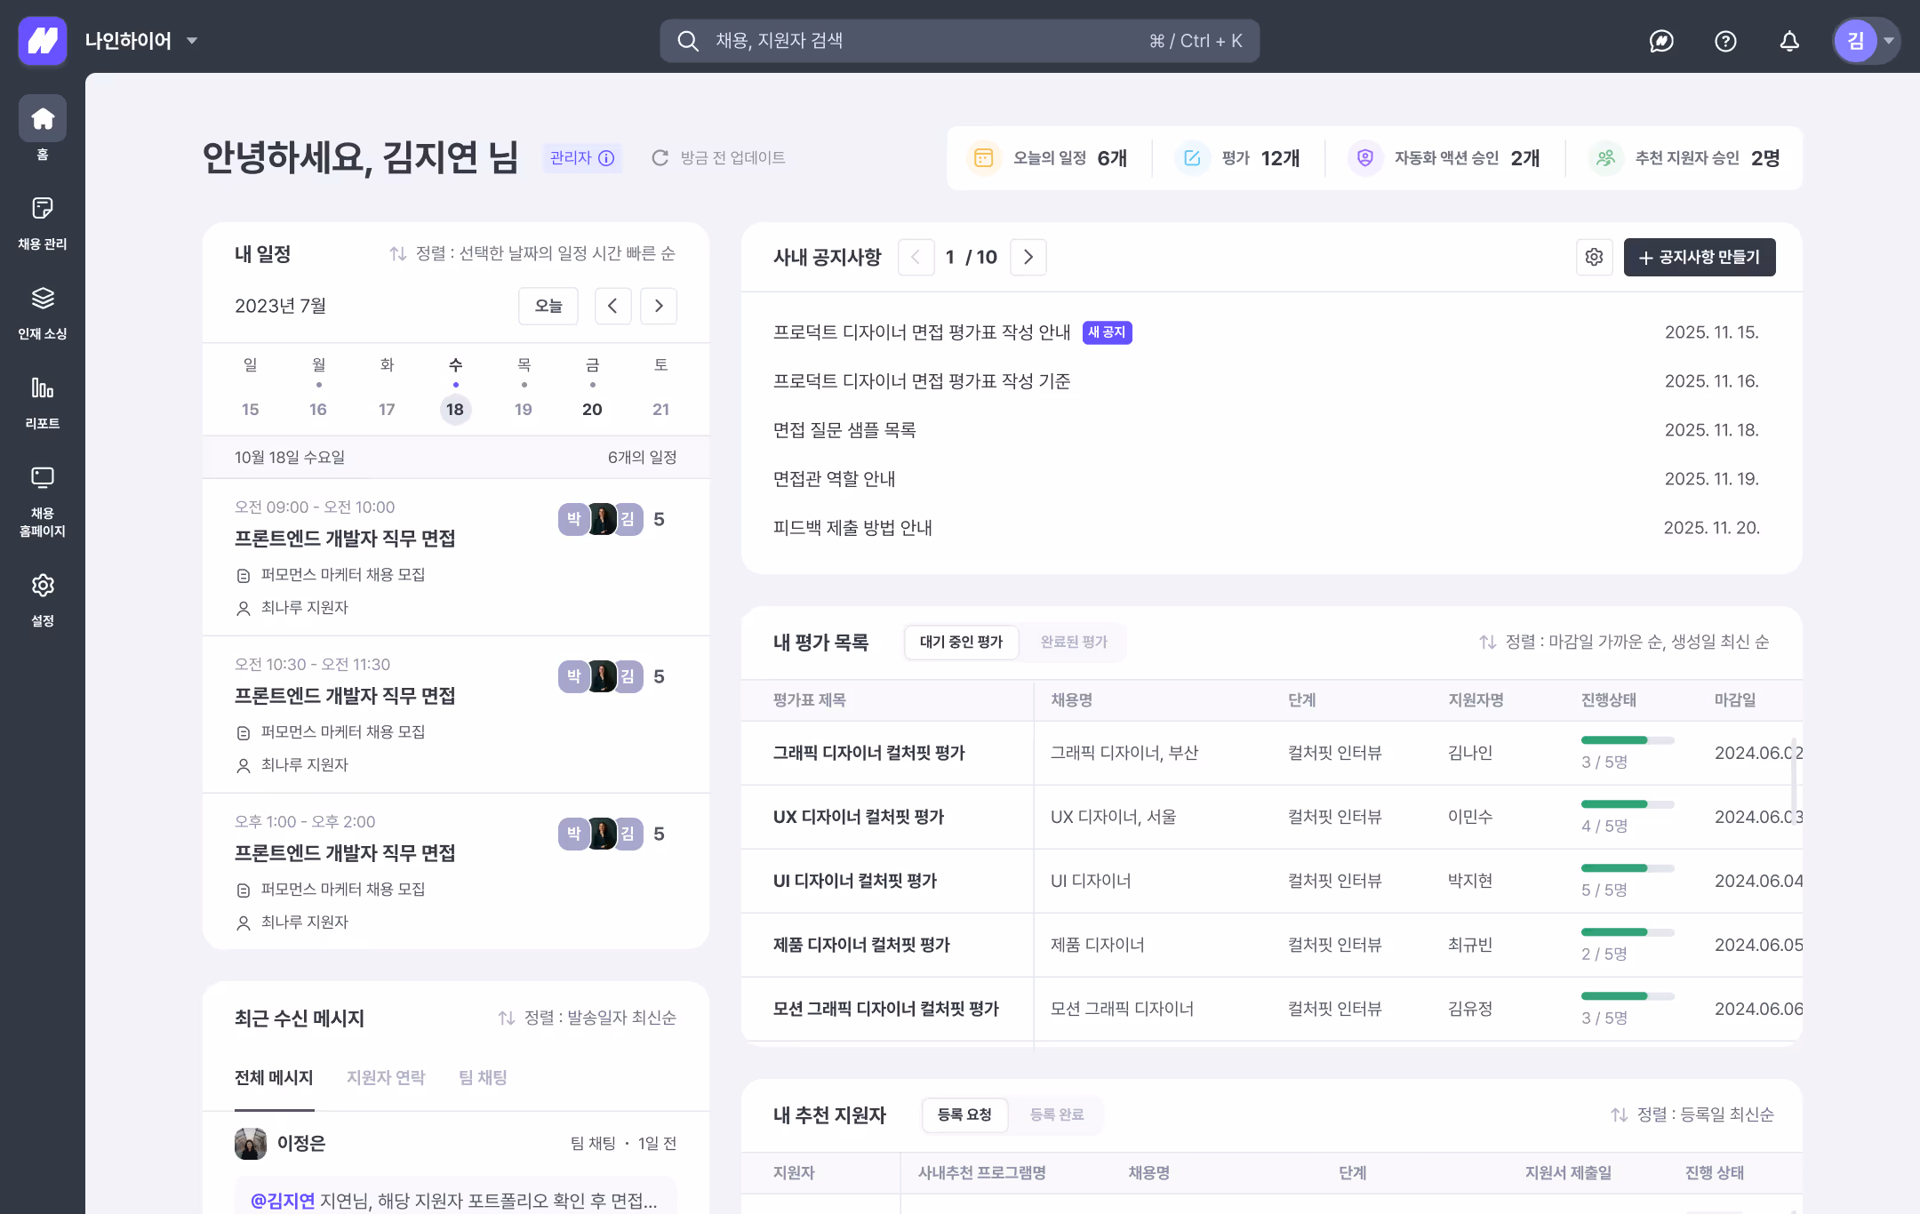1920x1214 pixels.
Task: Expand the 나인하이어 workspace dropdown
Action: coord(192,41)
